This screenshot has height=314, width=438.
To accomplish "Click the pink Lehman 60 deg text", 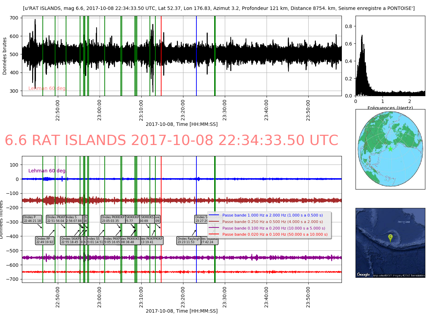I will point(47,88).
